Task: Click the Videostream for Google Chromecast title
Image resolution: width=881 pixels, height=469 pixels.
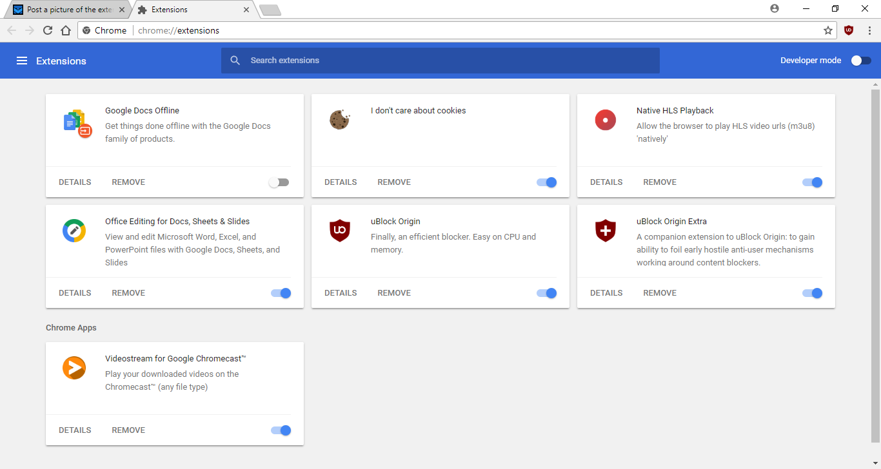Action: pos(175,359)
